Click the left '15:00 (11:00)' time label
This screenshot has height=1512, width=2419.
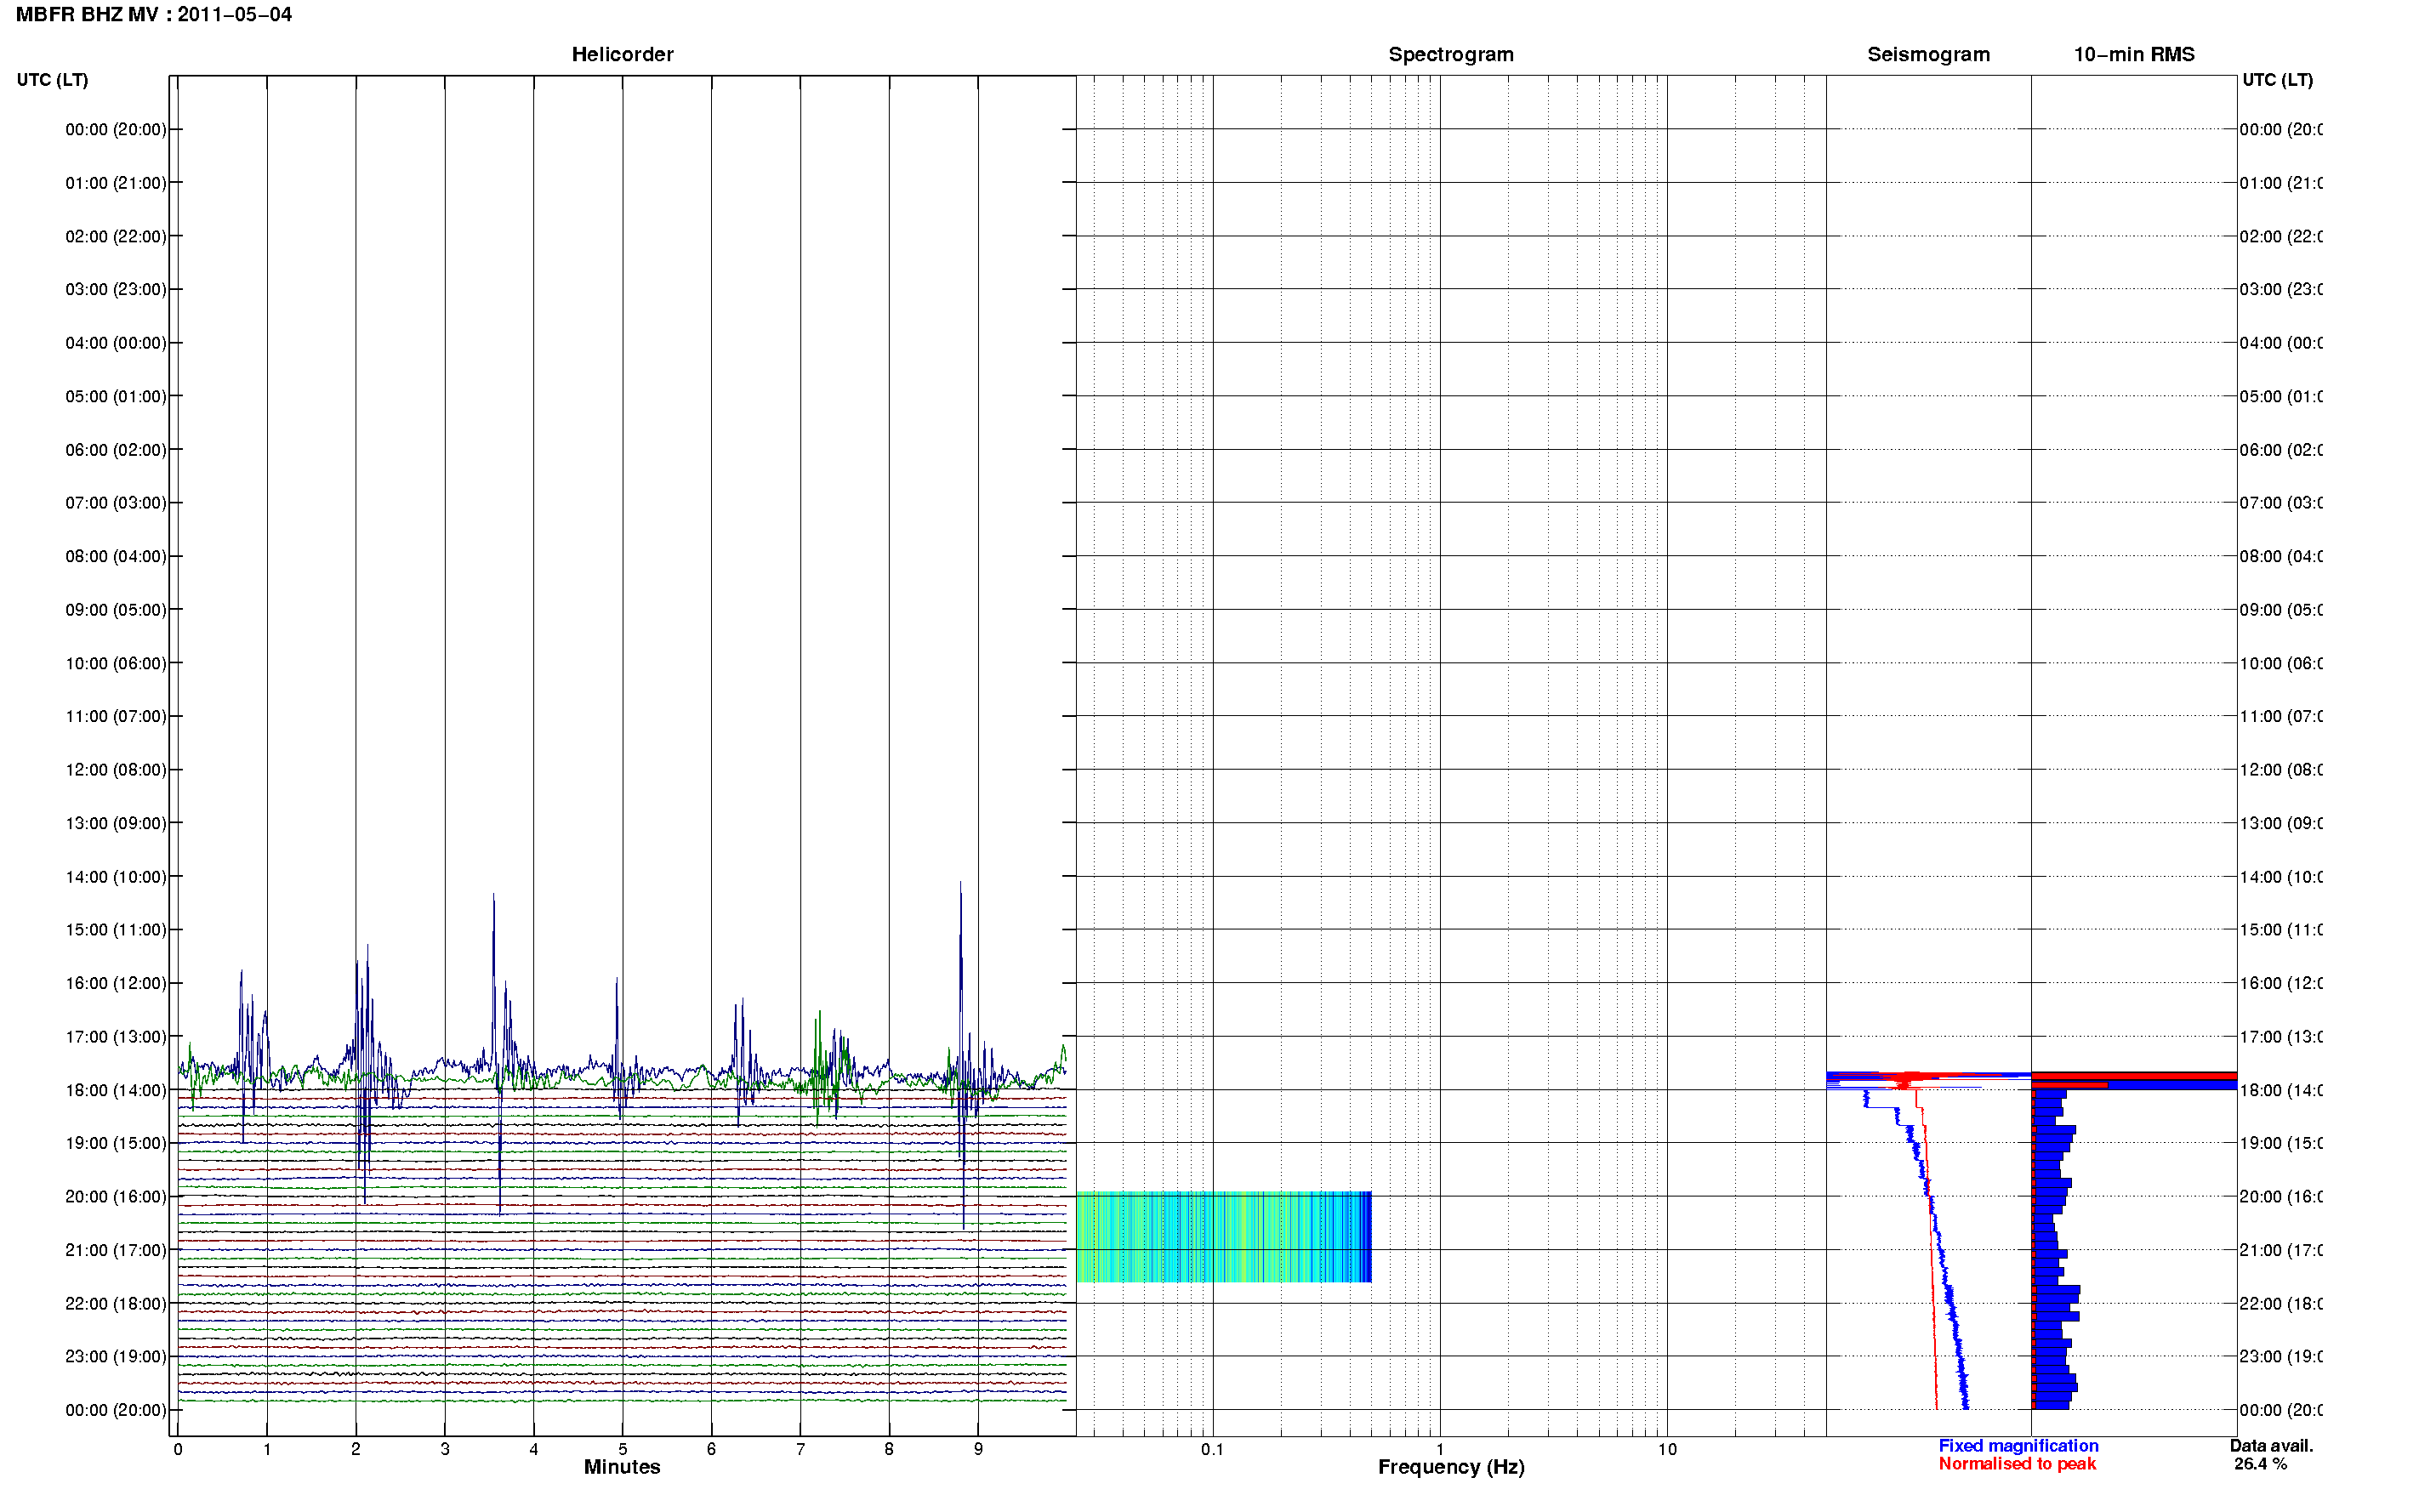116,930
